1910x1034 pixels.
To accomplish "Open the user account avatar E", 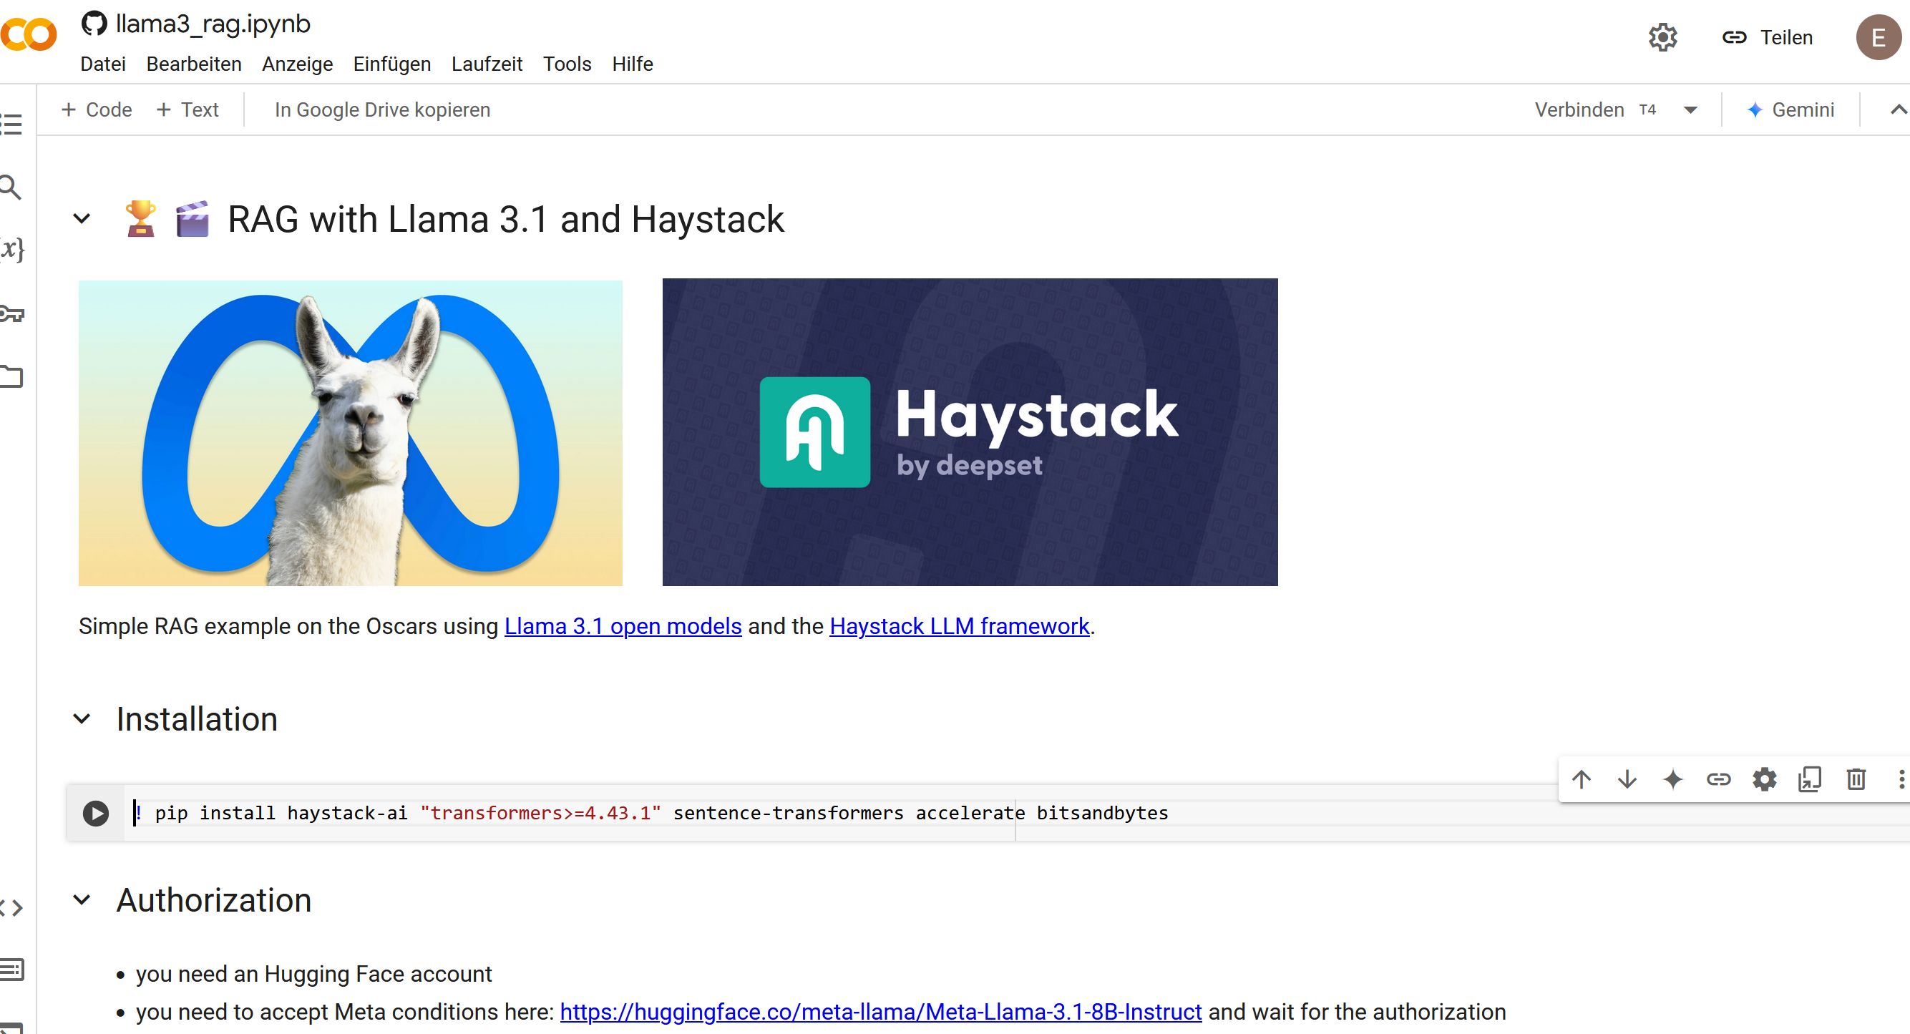I will click(1878, 37).
